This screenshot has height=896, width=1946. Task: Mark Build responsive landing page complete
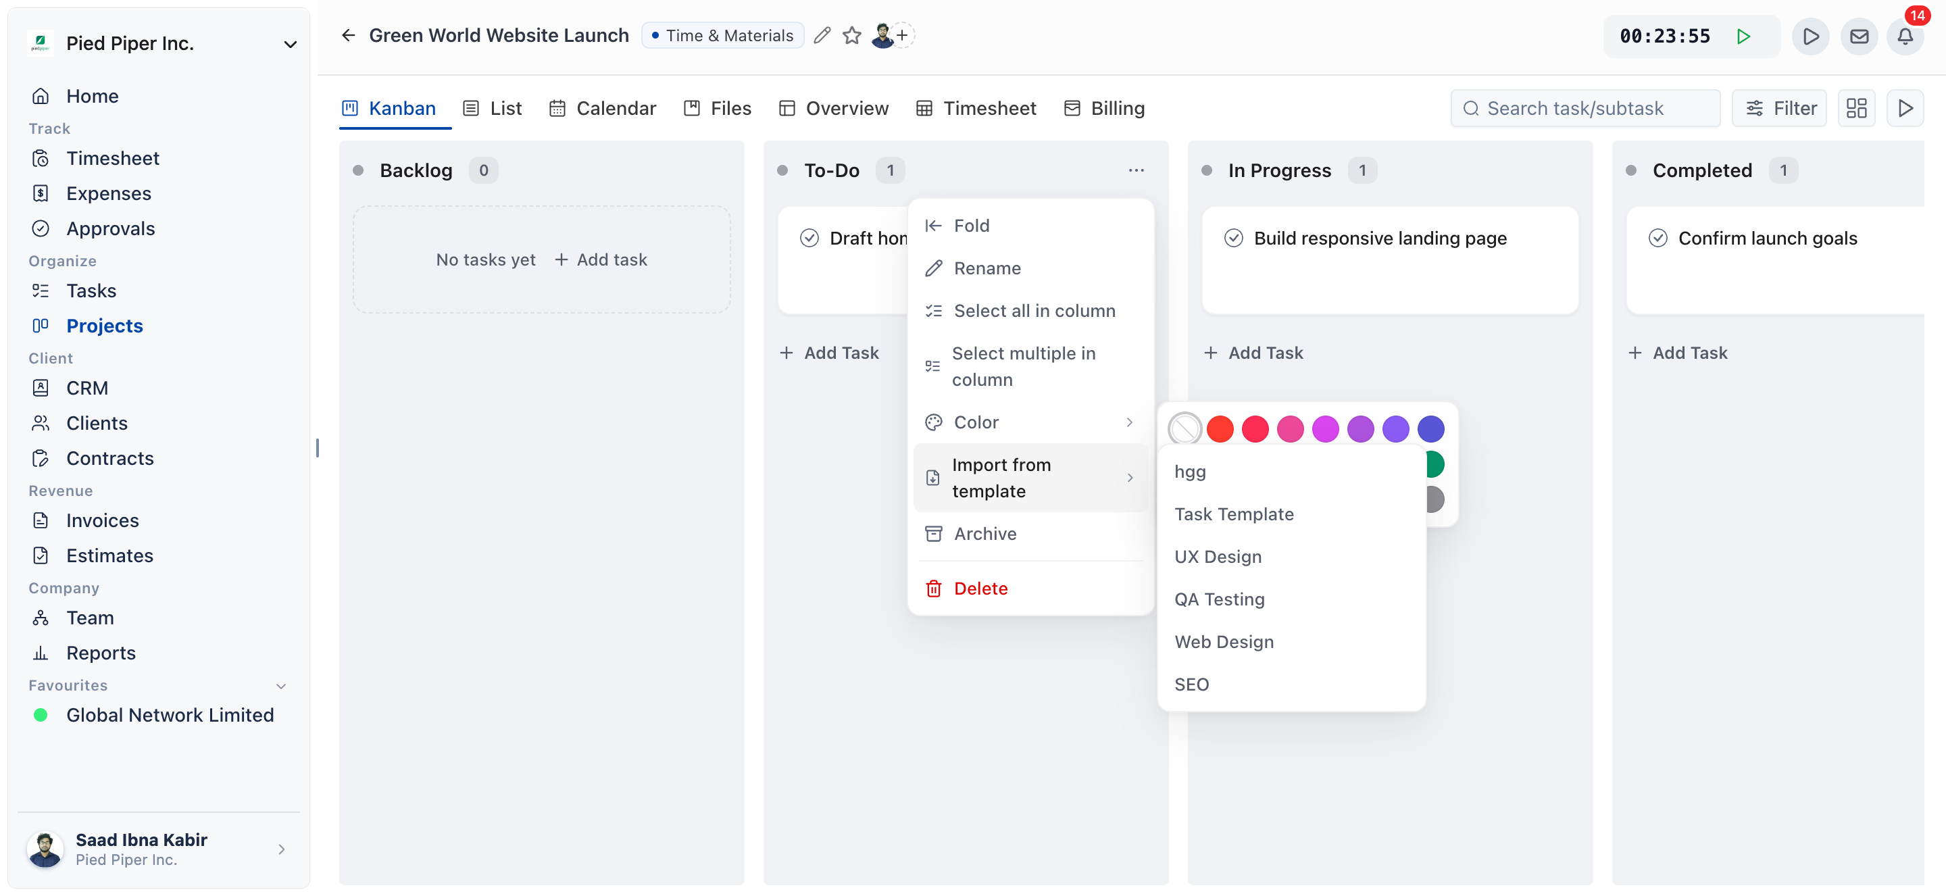tap(1233, 238)
